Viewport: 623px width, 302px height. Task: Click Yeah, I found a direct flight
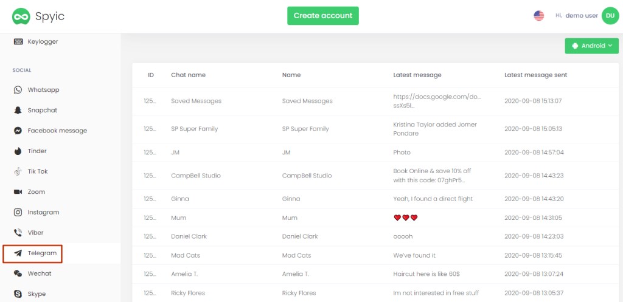coord(433,199)
